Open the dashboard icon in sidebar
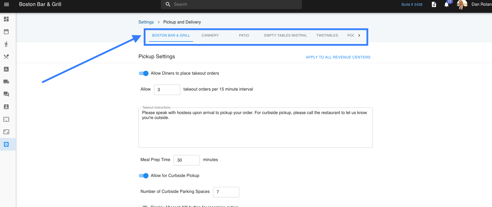 coord(6,19)
